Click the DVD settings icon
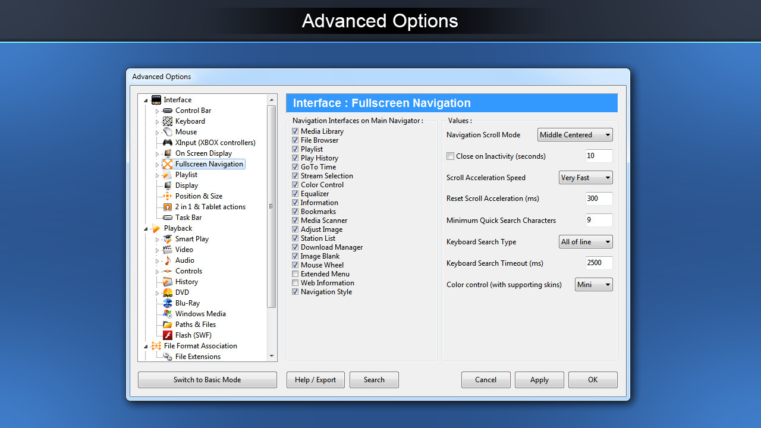This screenshot has height=428, width=761. 166,292
